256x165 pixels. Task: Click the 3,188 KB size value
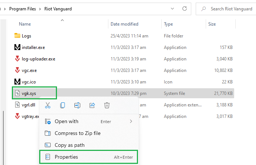coord(225,105)
